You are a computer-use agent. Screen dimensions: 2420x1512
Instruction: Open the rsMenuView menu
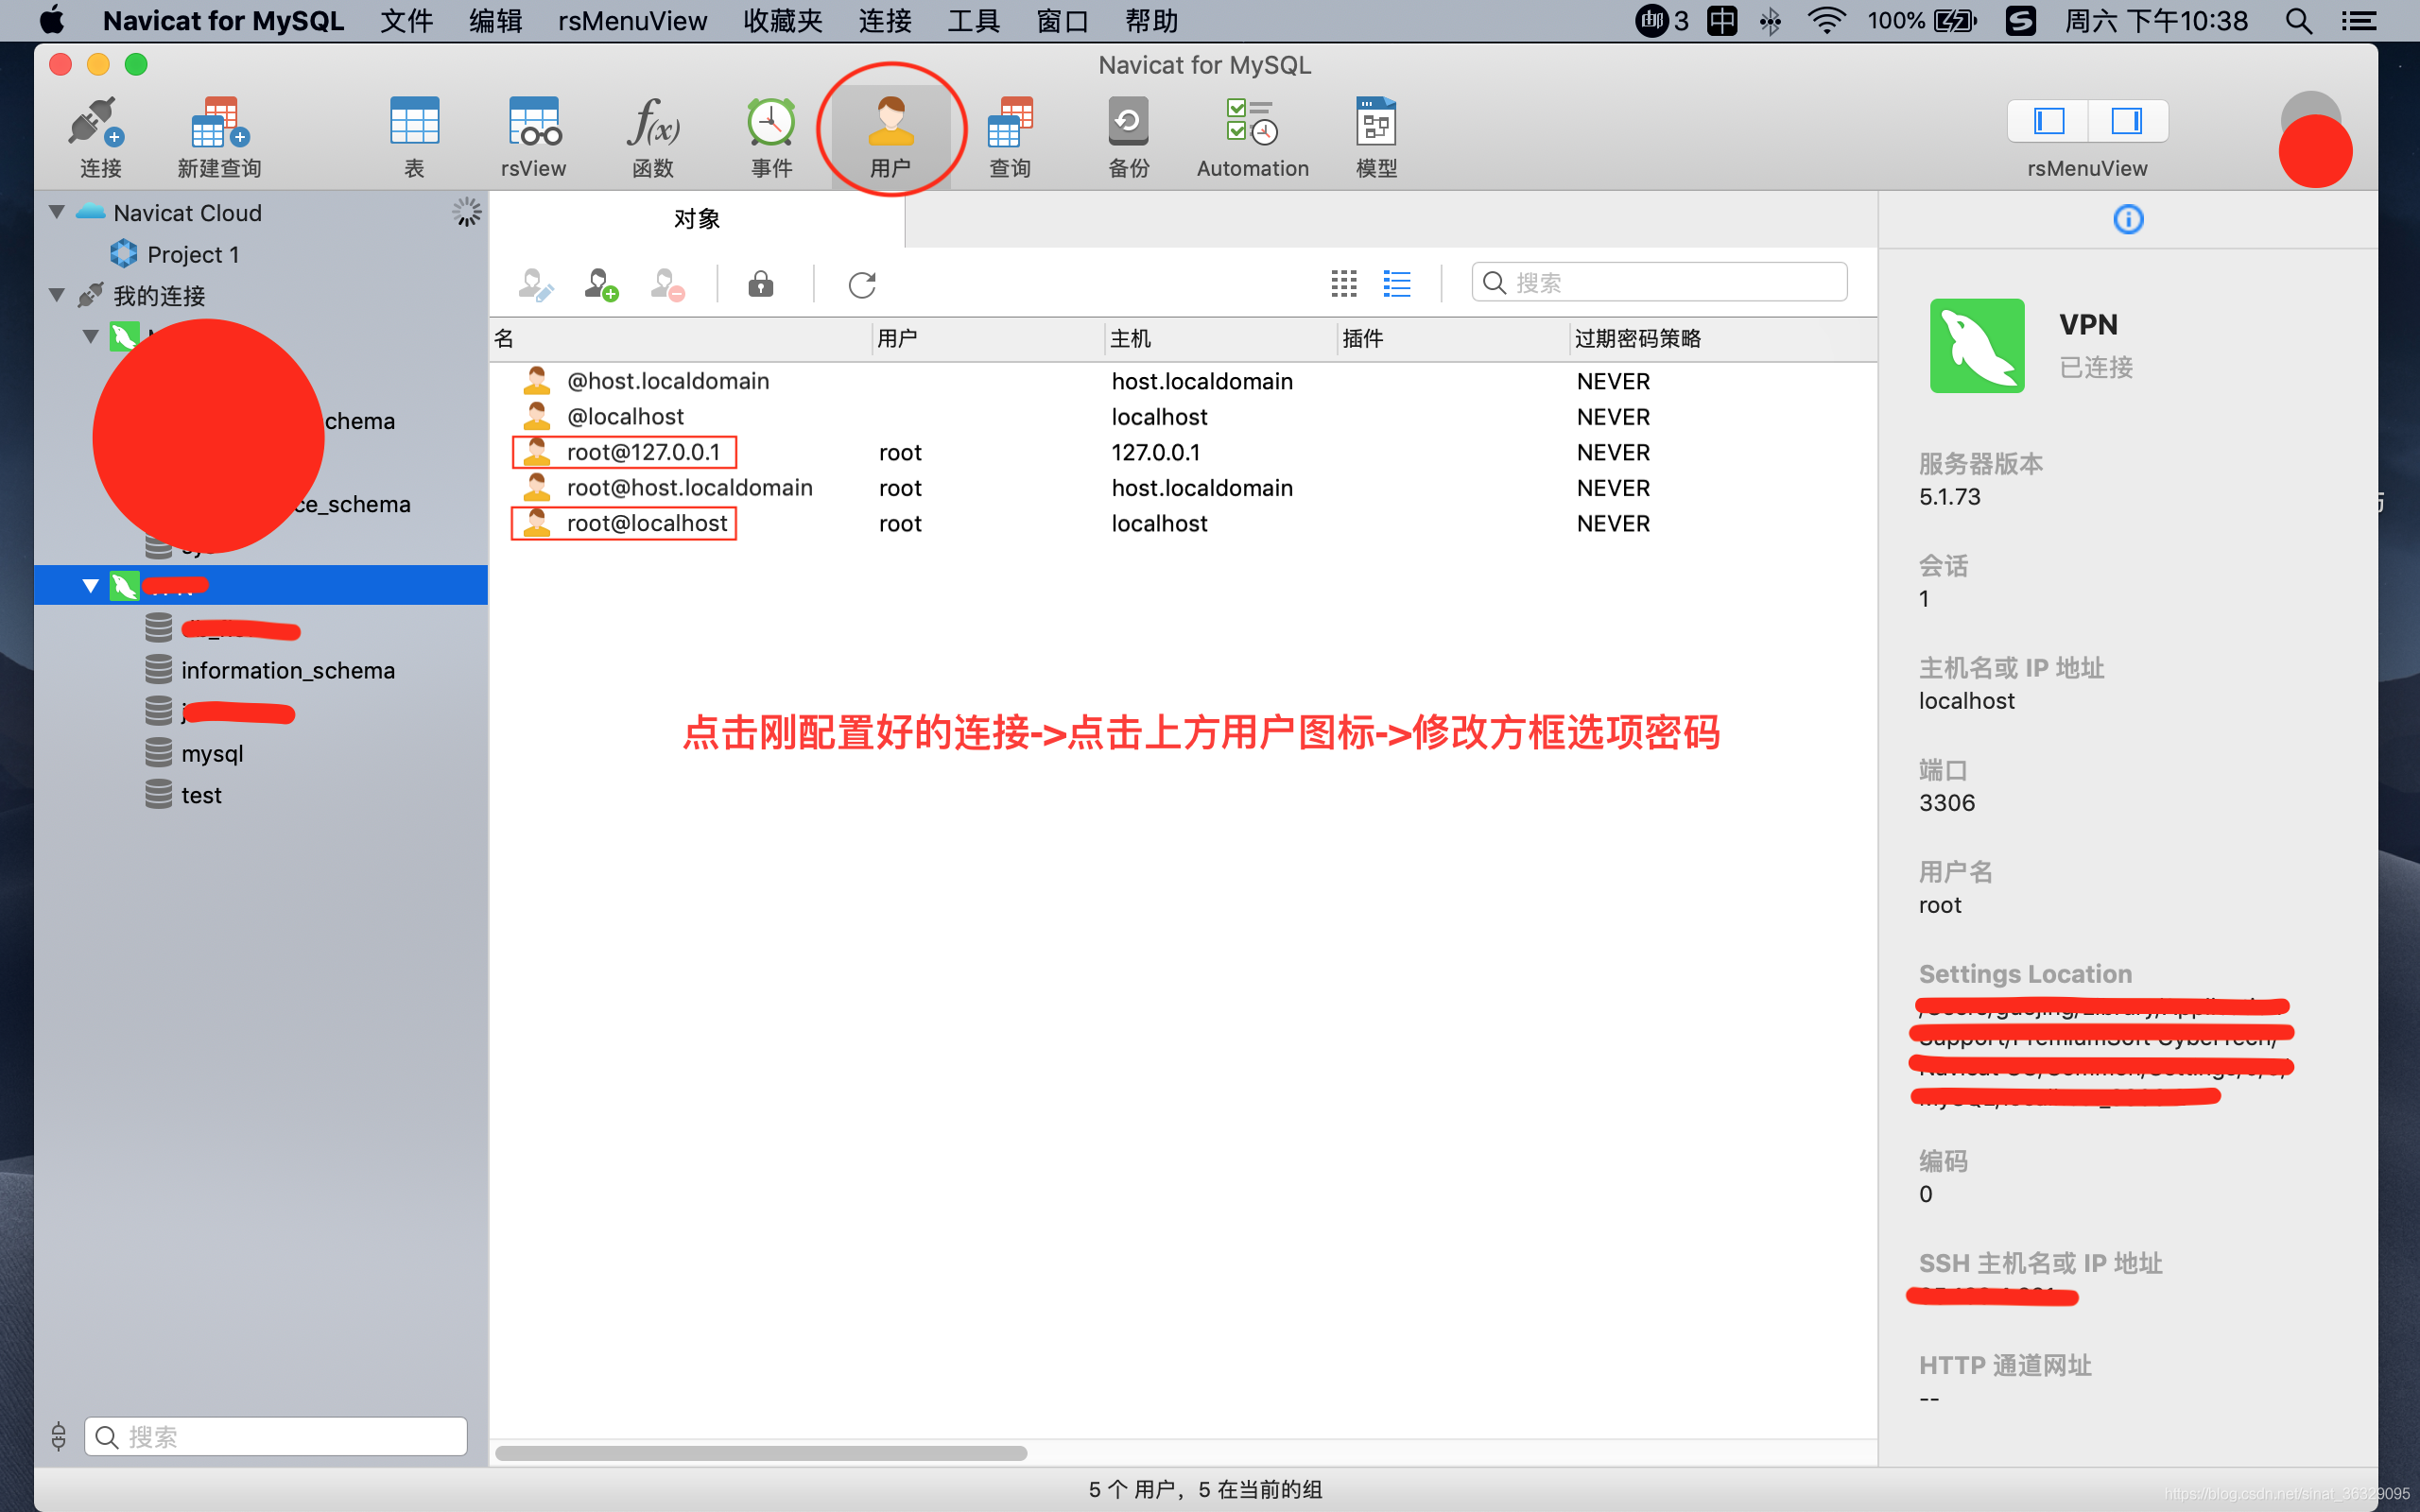tap(632, 21)
